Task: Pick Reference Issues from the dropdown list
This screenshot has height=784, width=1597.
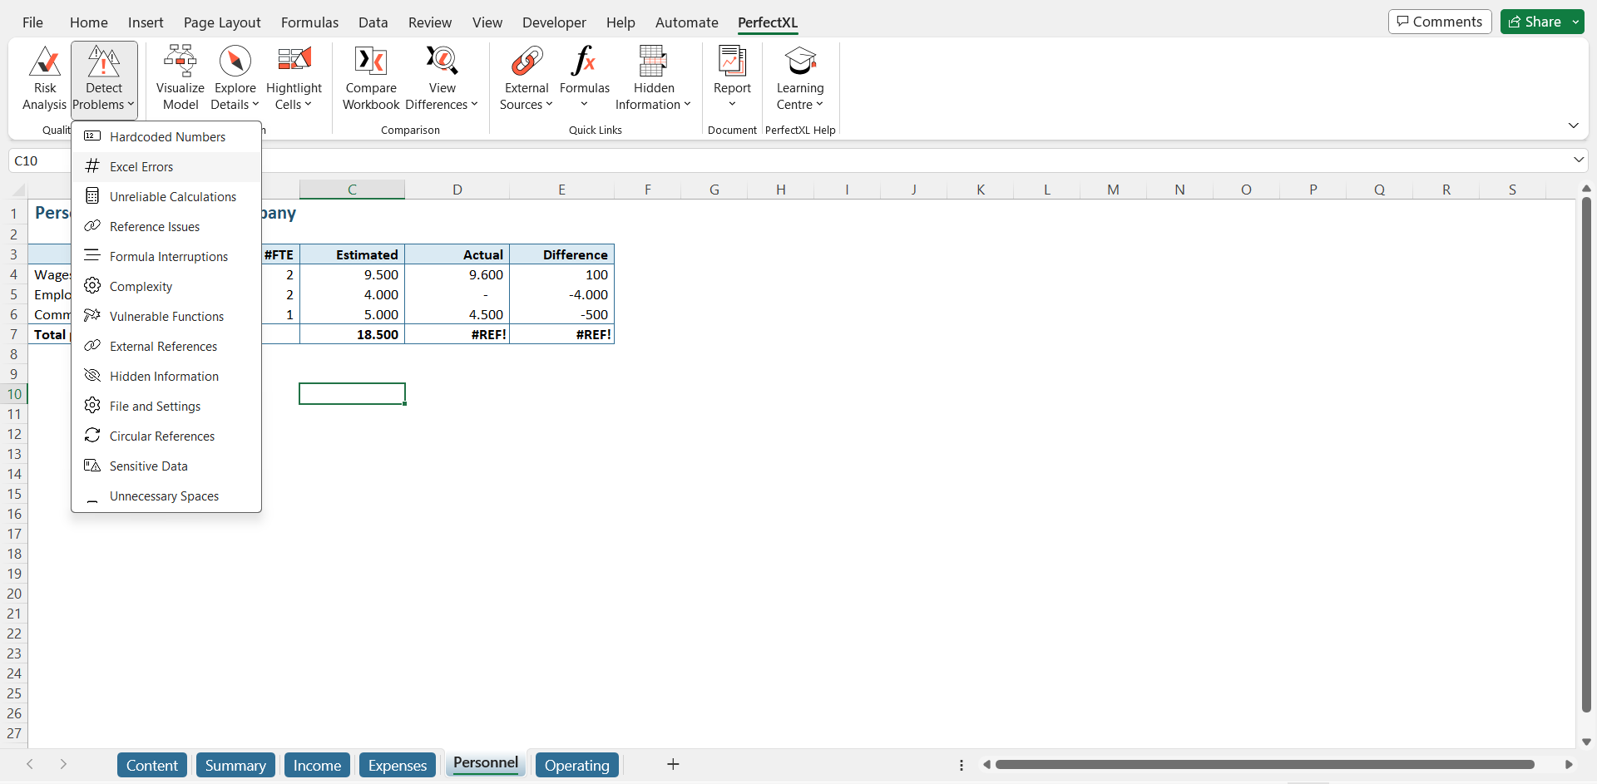Action: point(166,226)
